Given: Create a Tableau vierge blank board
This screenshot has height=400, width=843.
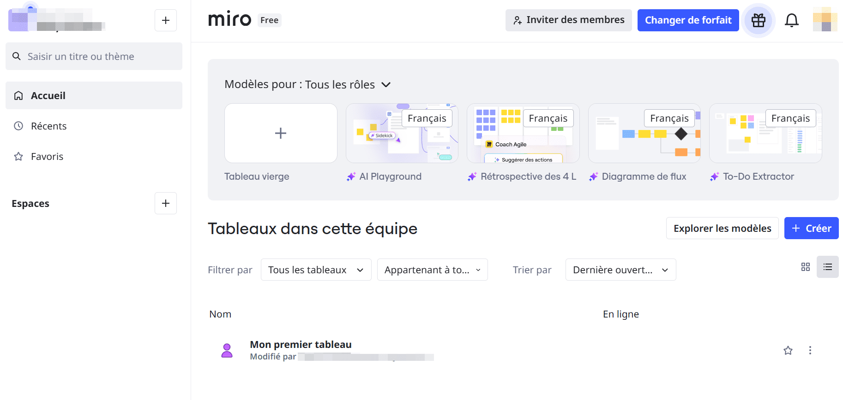Looking at the screenshot, I should 281,133.
